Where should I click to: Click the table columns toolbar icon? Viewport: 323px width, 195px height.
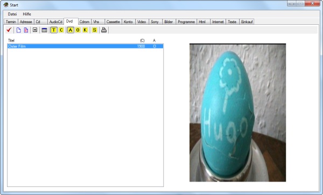click(x=44, y=30)
